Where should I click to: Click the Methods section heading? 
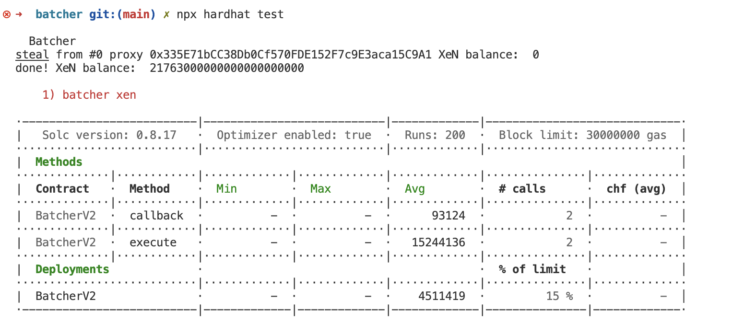pyautogui.click(x=59, y=162)
